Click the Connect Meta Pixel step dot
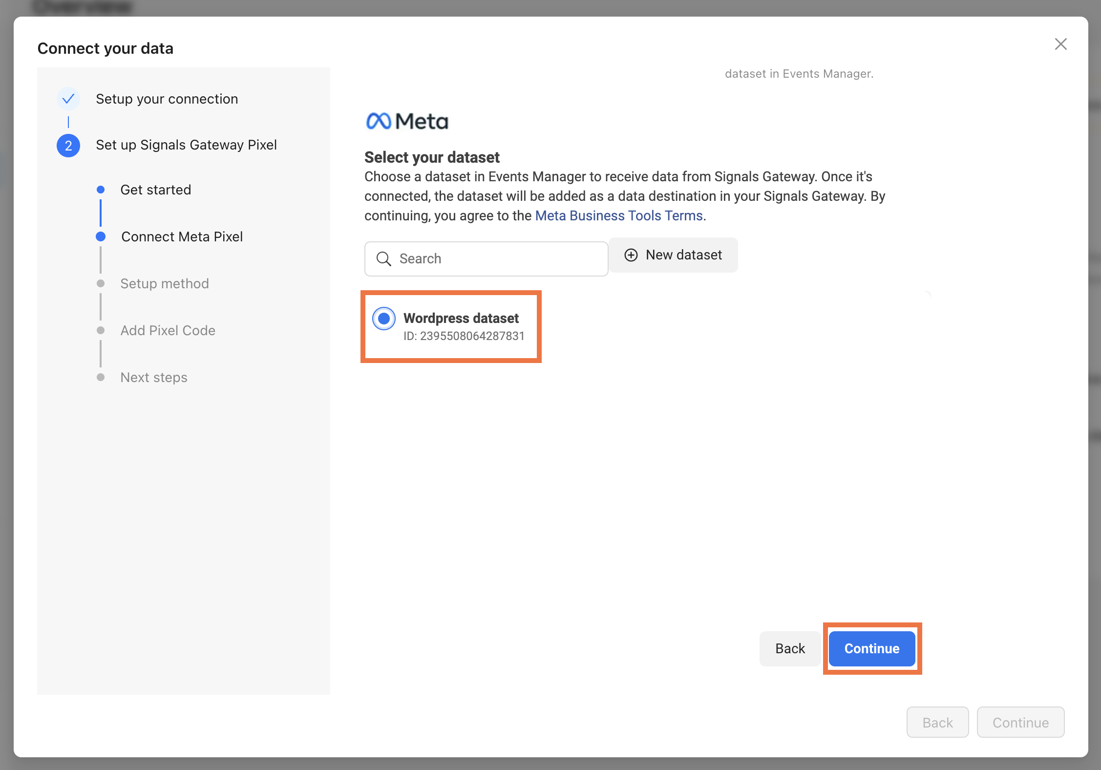The height and width of the screenshot is (770, 1101). pyautogui.click(x=101, y=236)
